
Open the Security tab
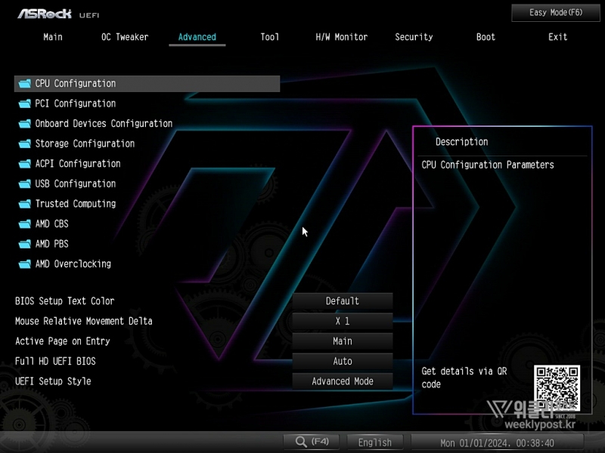click(x=414, y=37)
